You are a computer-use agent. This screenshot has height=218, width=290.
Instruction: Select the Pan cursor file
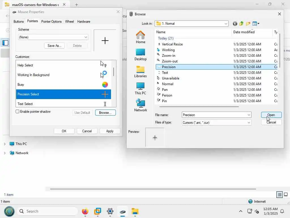pyautogui.click(x=165, y=89)
